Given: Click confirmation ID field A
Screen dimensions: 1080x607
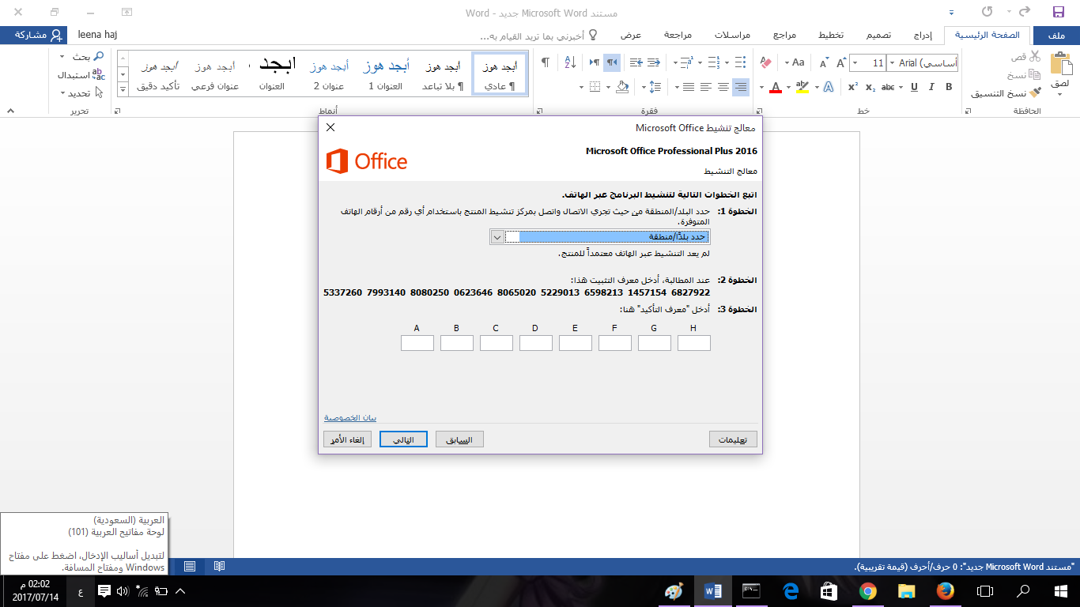Looking at the screenshot, I should tap(417, 342).
